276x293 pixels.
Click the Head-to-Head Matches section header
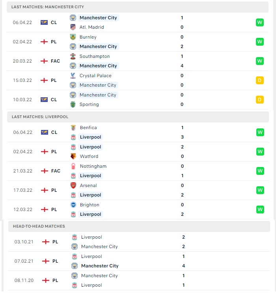click(139, 226)
